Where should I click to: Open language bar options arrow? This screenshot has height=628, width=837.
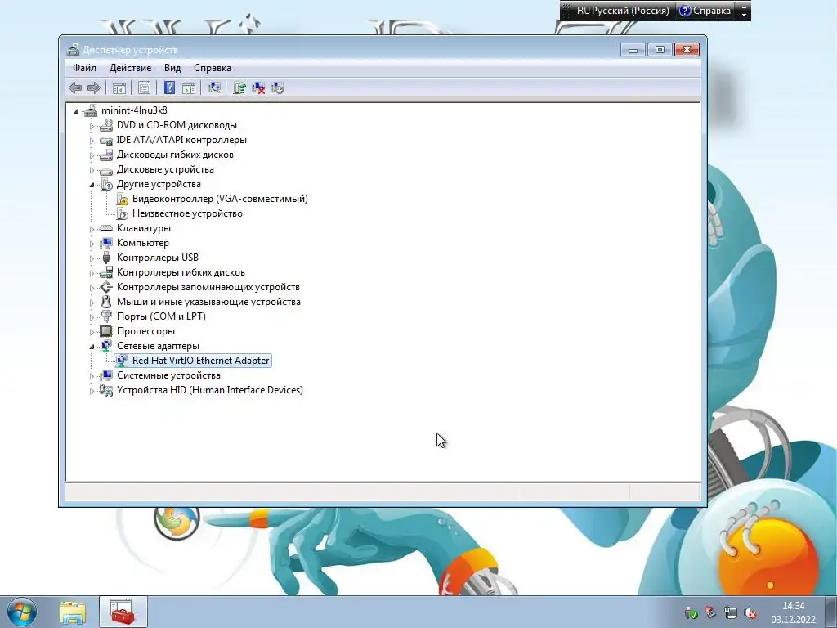744,15
